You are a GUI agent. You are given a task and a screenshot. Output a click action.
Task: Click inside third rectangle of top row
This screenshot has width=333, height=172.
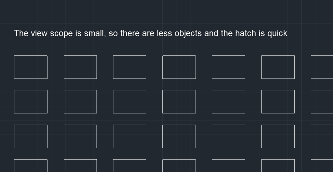[x=130, y=67]
